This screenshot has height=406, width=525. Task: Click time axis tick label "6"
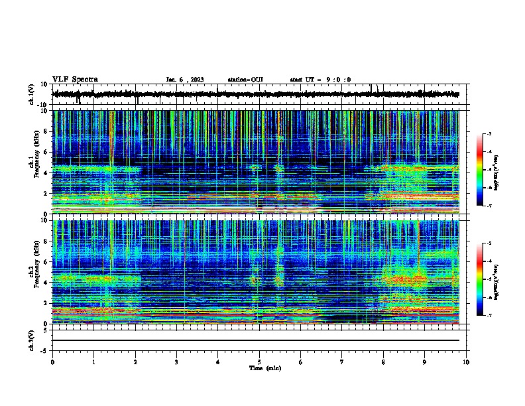click(x=301, y=362)
